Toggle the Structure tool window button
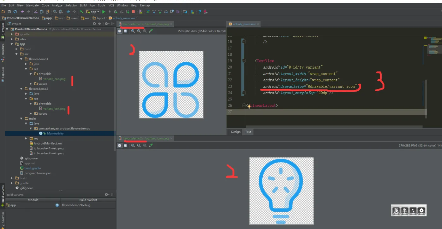The width and height of the screenshot is (442, 229). [3, 52]
